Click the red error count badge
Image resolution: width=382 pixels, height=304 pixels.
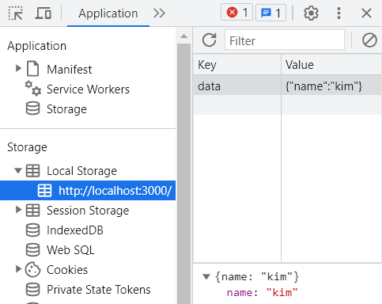[x=236, y=13]
